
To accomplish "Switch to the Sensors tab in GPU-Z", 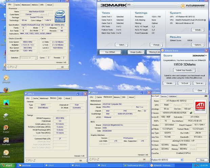I will click(164, 96).
